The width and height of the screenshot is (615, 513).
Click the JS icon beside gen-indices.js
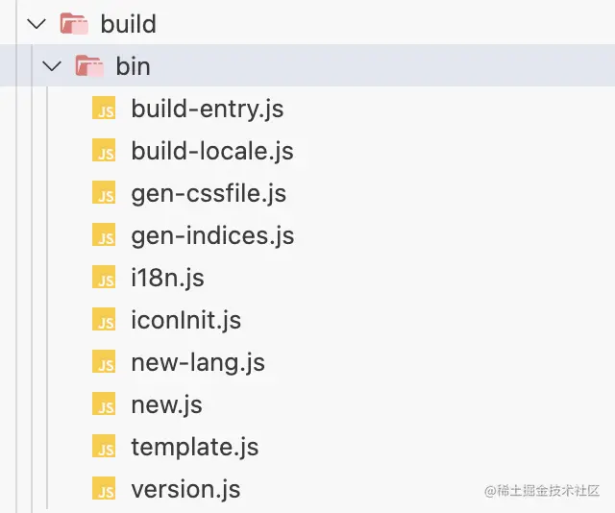104,235
